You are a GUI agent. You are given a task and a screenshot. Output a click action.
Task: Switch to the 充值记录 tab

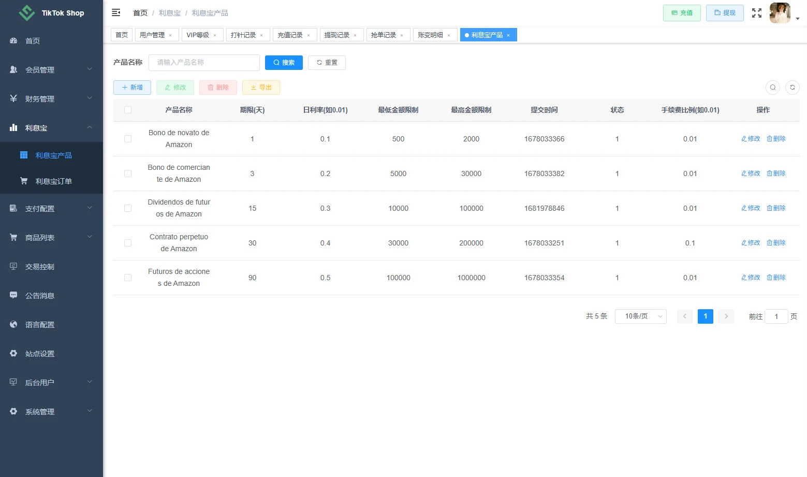click(x=295, y=35)
